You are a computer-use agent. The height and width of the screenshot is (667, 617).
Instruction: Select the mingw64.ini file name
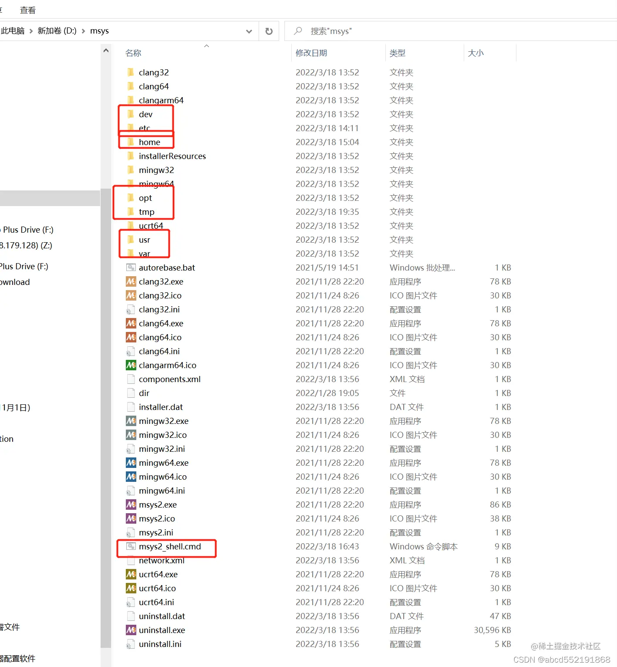(162, 491)
